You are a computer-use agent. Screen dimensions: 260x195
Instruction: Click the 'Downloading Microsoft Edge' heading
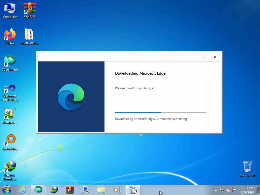140,73
